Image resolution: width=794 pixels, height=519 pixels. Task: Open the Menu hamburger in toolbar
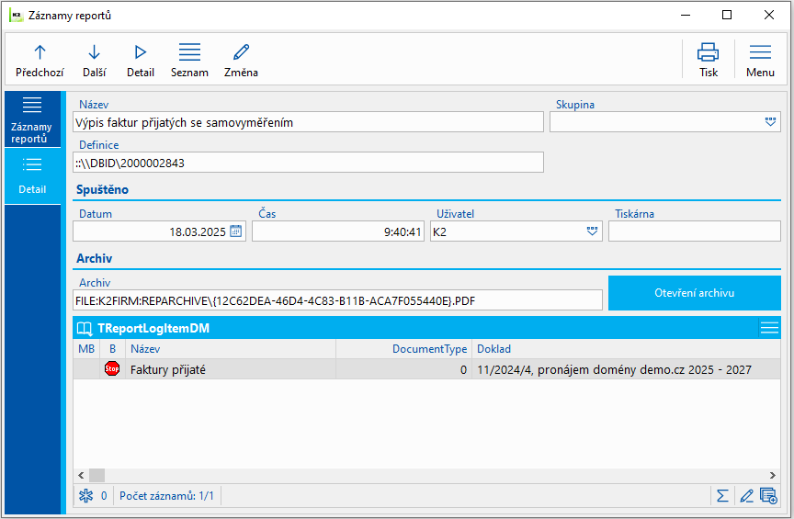click(760, 61)
